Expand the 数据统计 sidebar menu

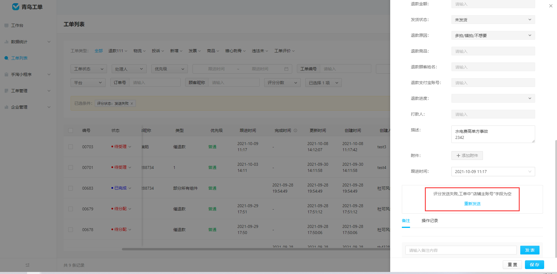pos(28,42)
